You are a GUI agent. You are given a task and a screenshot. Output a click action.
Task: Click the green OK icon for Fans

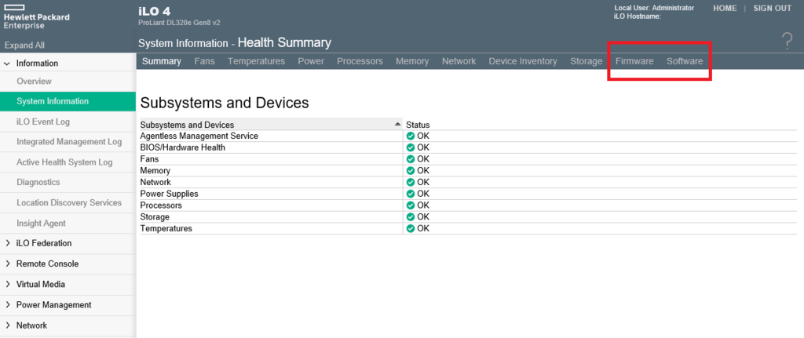(410, 159)
